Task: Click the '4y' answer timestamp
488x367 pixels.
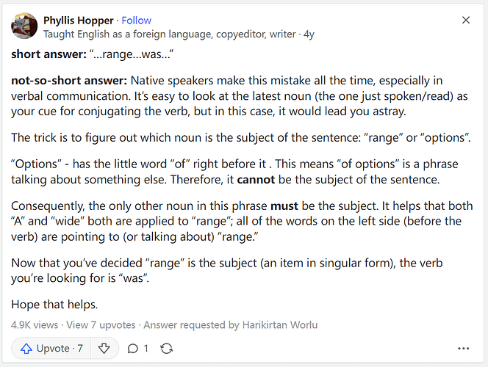Action: click(x=309, y=34)
